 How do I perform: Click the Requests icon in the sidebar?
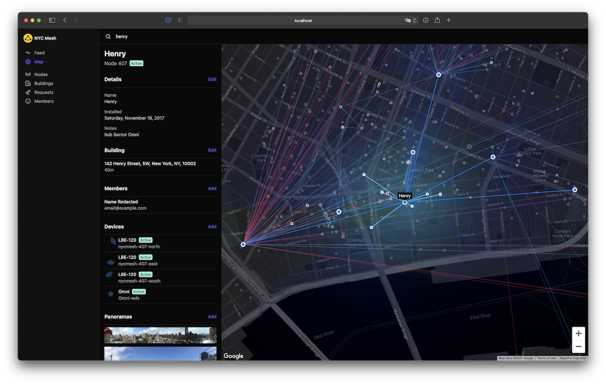point(28,92)
